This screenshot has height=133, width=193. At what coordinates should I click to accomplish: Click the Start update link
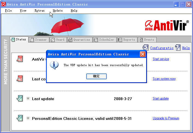coord(160,98)
